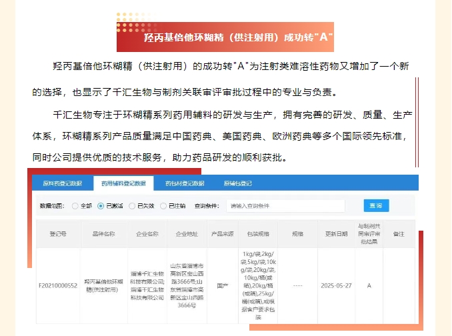Click registration number F20210000552 cell
The width and height of the screenshot is (452, 336).
58,285
